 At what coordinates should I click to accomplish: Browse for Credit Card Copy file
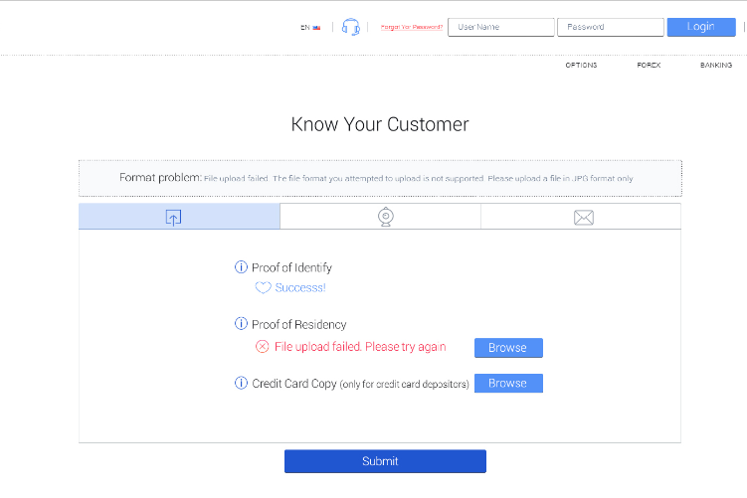point(508,384)
